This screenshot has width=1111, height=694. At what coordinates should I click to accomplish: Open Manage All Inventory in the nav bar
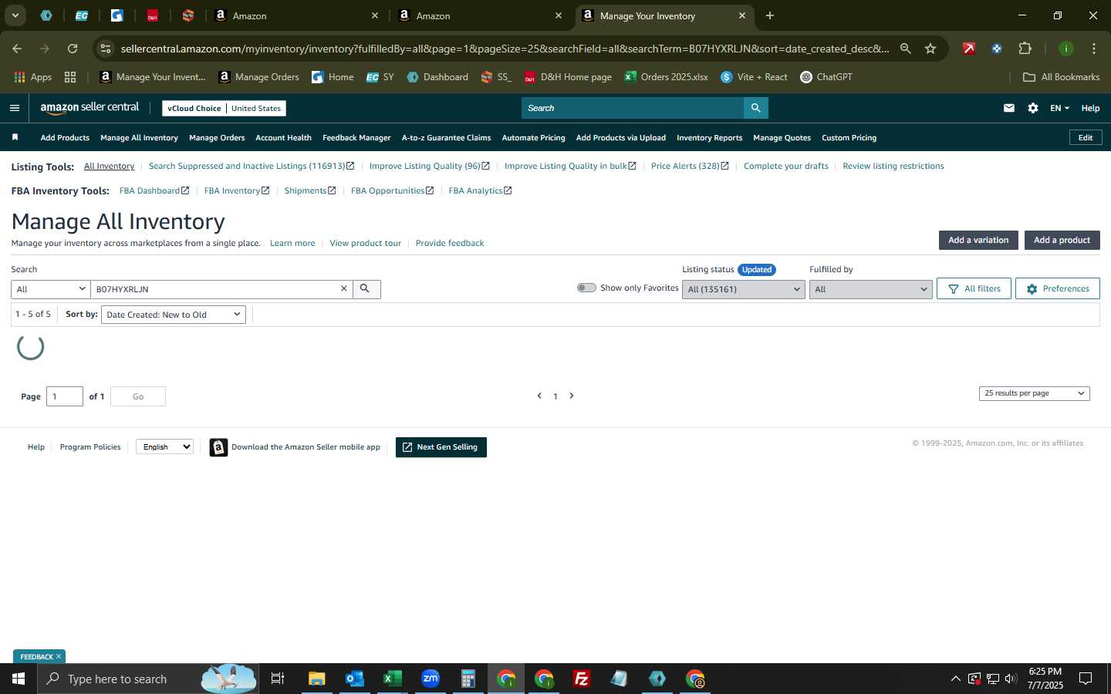tap(139, 137)
